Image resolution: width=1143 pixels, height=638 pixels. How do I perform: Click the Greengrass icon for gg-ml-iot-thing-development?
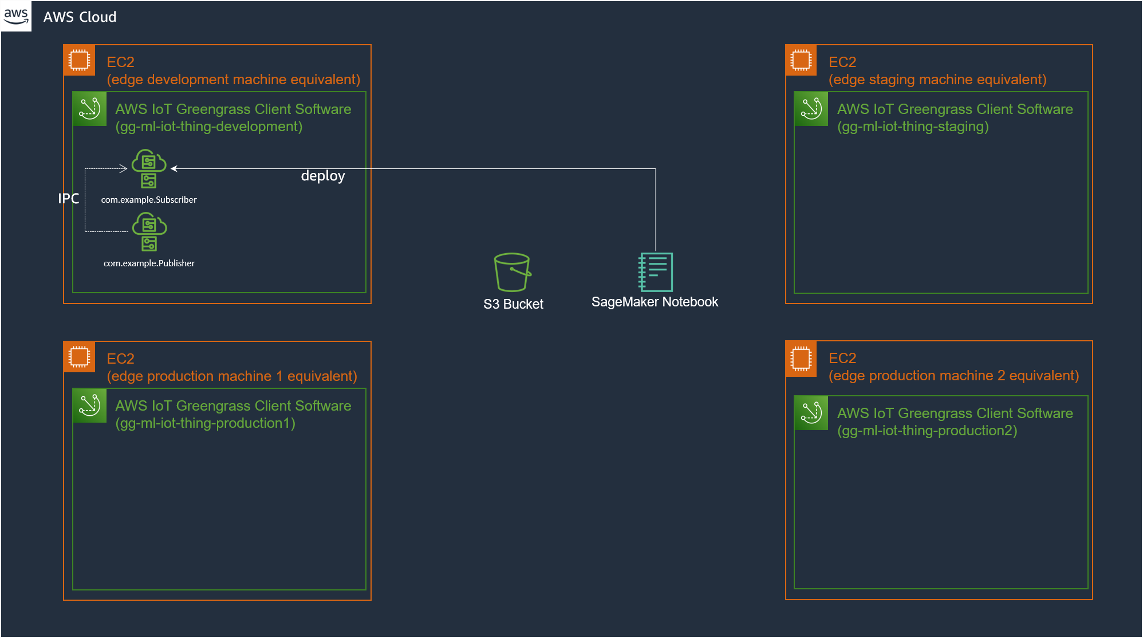(89, 109)
